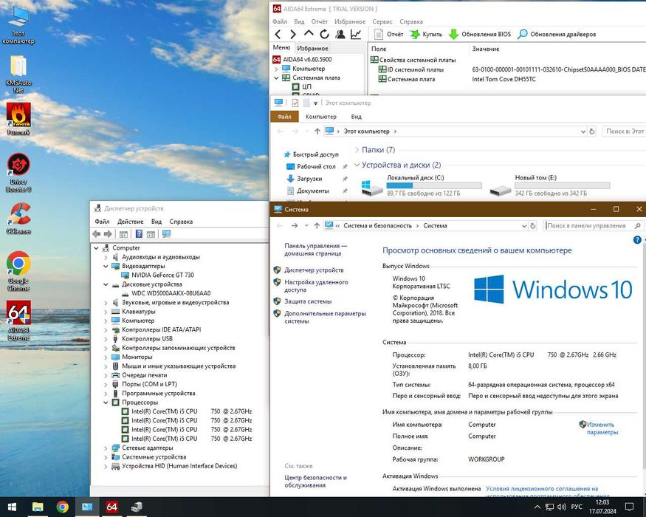Screen dimensions: 646x517
Task: Launch Driver Booster 8 desktop shortcut
Action: coord(18,172)
